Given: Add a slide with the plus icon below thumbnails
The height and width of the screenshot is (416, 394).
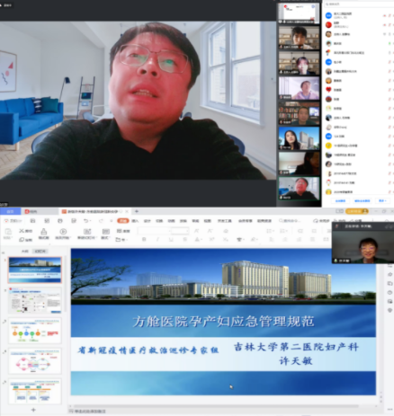Looking at the screenshot, I should (33, 410).
